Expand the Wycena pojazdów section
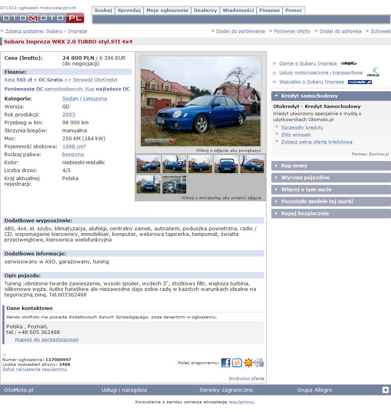391x412 pixels. [x=331, y=178]
